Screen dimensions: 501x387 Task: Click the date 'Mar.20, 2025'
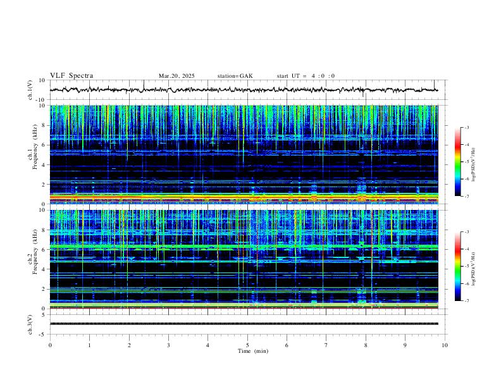coord(176,76)
